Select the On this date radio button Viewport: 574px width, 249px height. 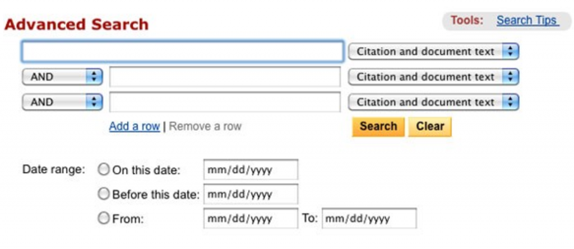point(104,169)
